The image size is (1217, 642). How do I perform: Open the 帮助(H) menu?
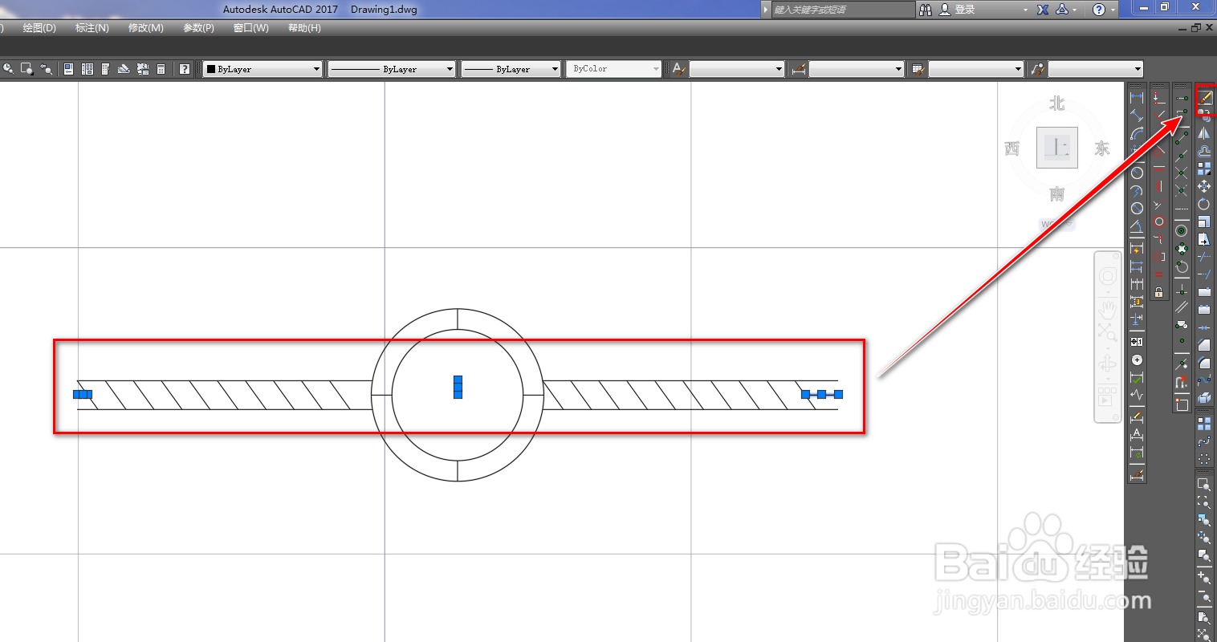click(304, 28)
